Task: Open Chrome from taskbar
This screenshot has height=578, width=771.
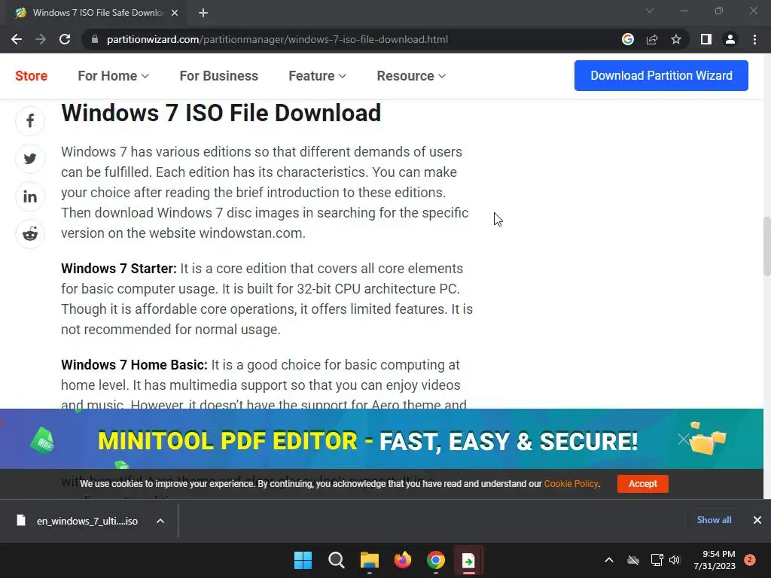Action: (x=436, y=560)
